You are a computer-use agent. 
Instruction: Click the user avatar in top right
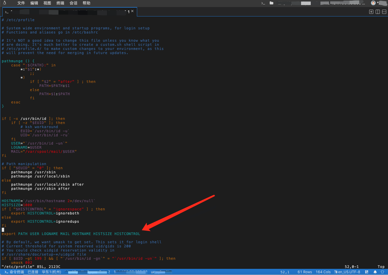click(373, 3)
